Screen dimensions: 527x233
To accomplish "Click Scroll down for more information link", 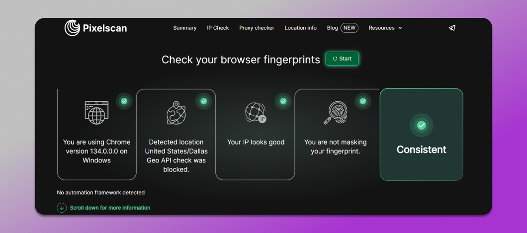I will 110,208.
